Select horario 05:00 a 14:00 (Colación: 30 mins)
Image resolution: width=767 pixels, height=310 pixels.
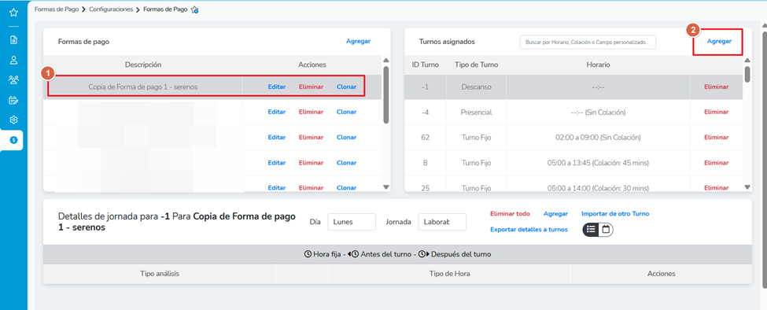pyautogui.click(x=598, y=188)
